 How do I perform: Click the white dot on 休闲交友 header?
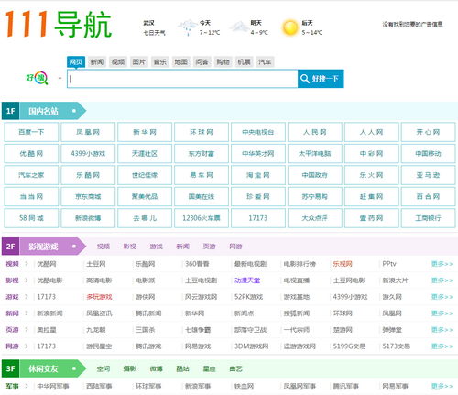pyautogui.click(x=74, y=368)
